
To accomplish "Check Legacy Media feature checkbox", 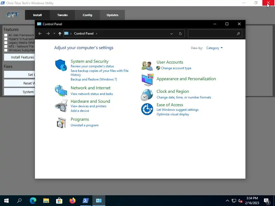I will (6, 43).
